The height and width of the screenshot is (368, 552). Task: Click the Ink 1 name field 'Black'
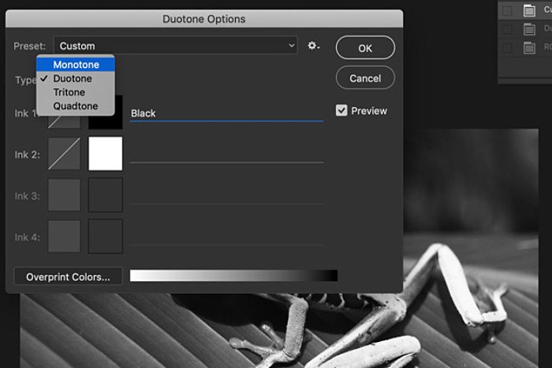point(226,113)
